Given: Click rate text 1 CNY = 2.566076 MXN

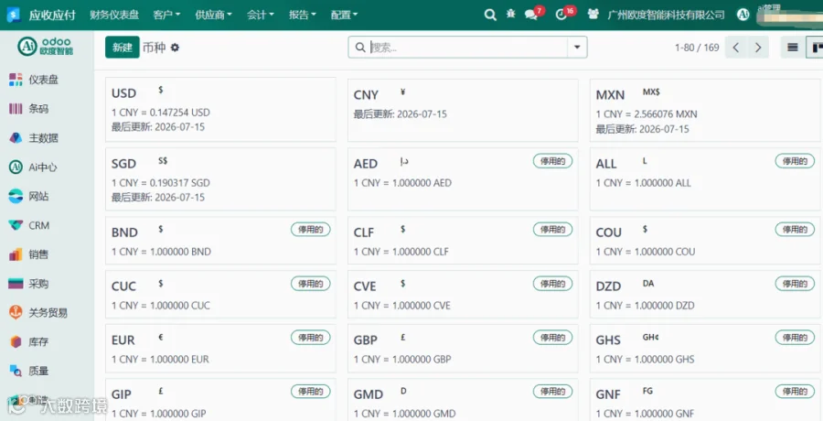Looking at the screenshot, I should (647, 114).
